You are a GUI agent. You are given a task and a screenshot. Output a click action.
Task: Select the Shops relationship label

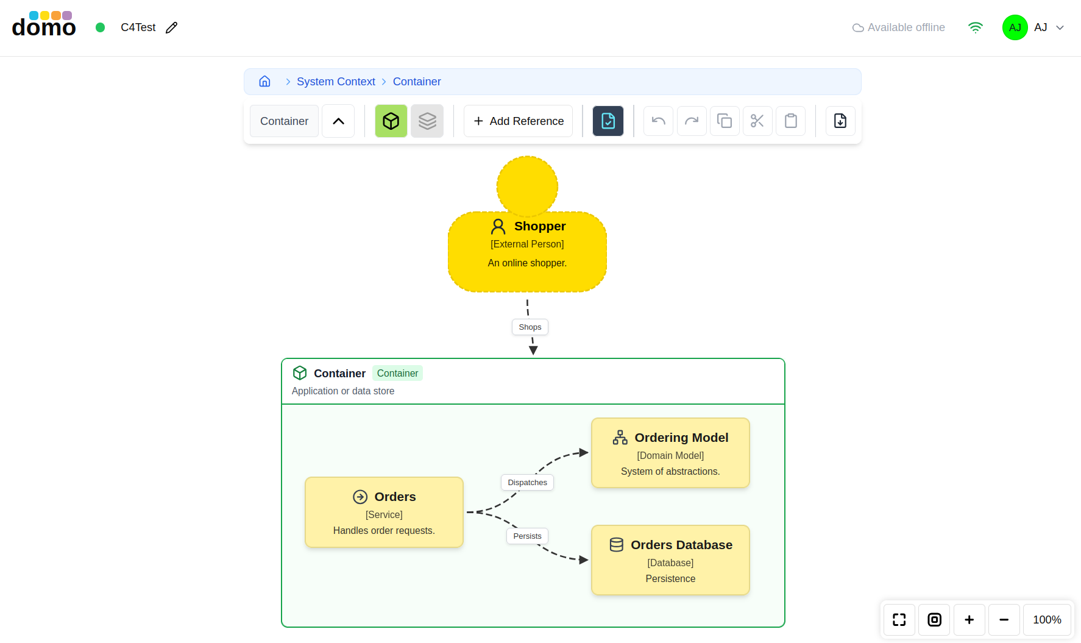point(530,327)
